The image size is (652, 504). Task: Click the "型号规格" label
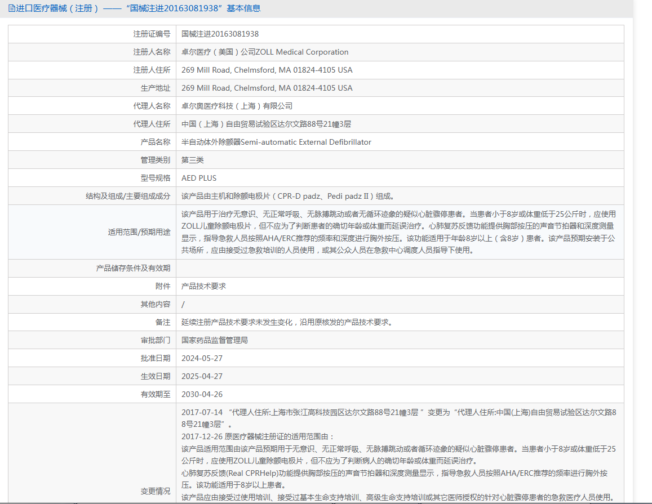[x=156, y=178]
